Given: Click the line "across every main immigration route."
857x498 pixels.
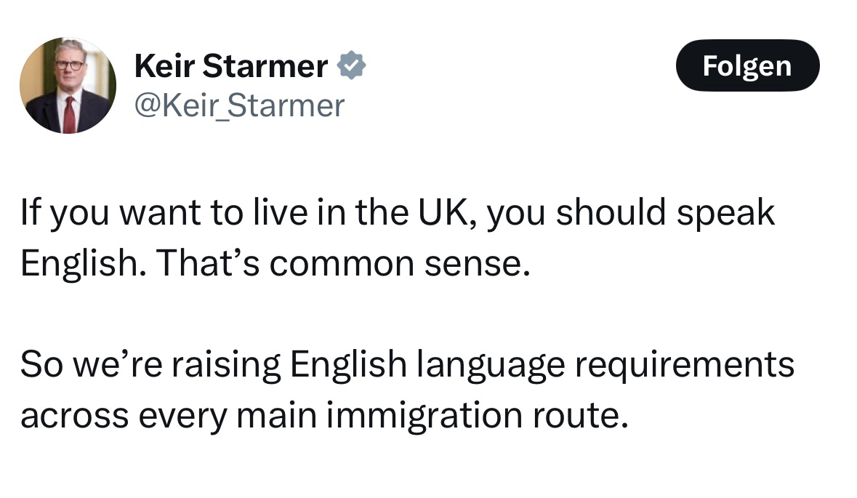Looking at the screenshot, I should (x=323, y=414).
